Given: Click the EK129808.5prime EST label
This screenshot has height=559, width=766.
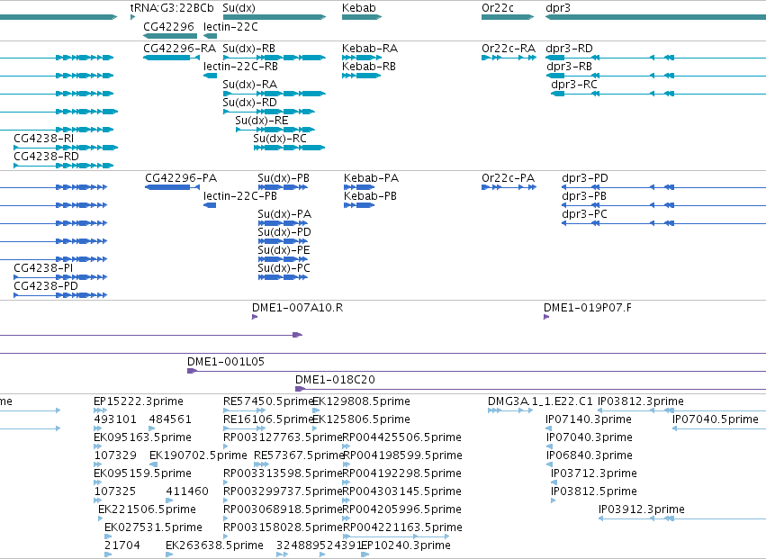Looking at the screenshot, I should (x=361, y=401).
